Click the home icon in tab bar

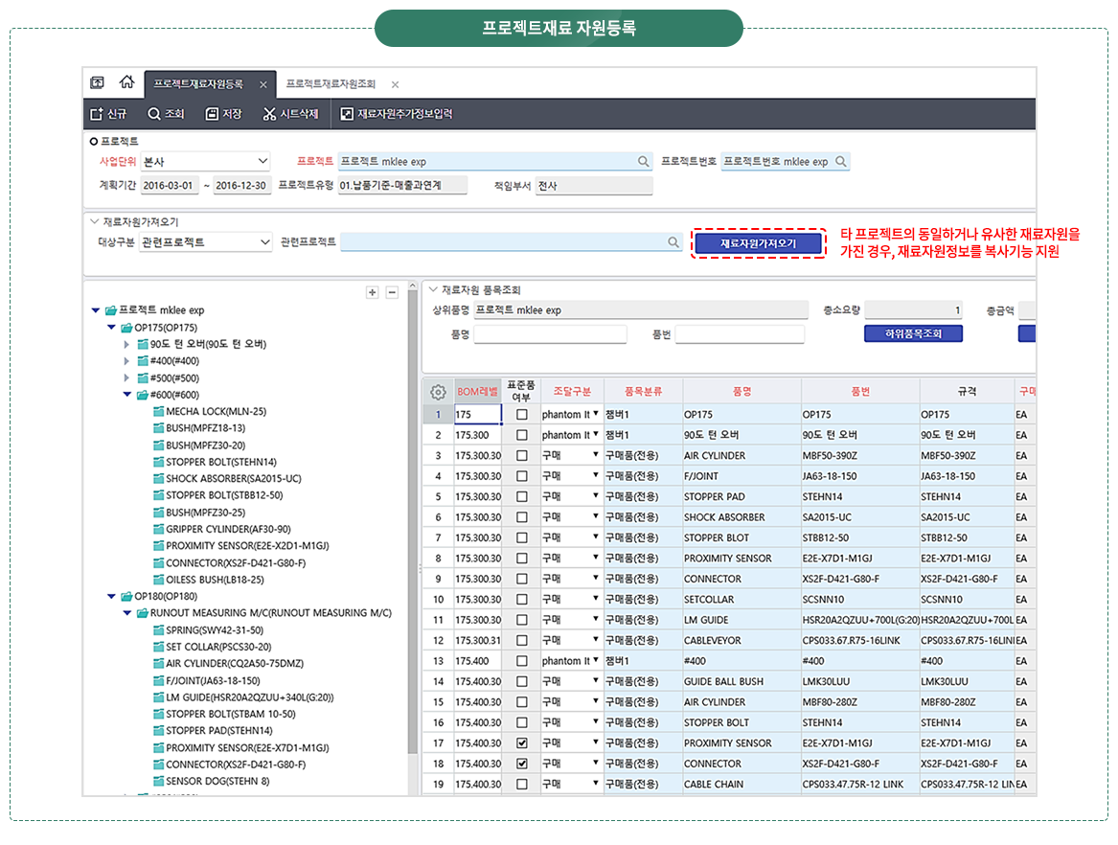(126, 82)
